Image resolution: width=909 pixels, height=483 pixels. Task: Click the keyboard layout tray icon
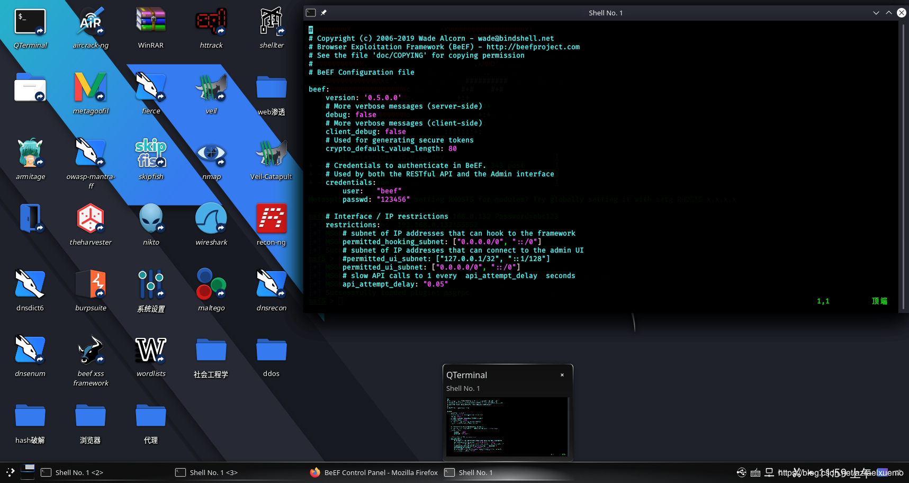coord(755,472)
